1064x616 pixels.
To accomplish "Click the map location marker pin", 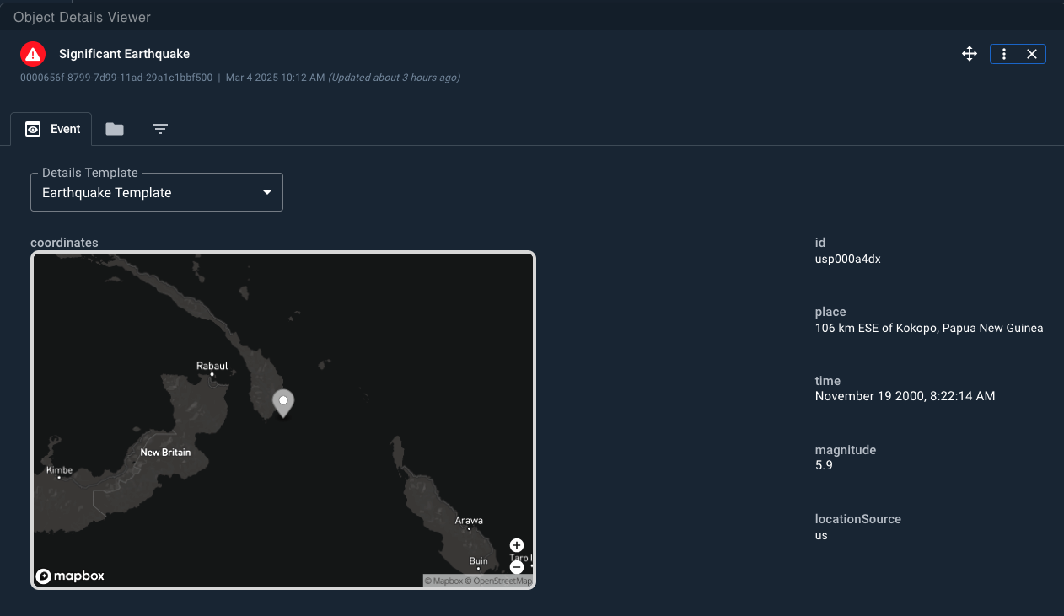I will pos(283,403).
